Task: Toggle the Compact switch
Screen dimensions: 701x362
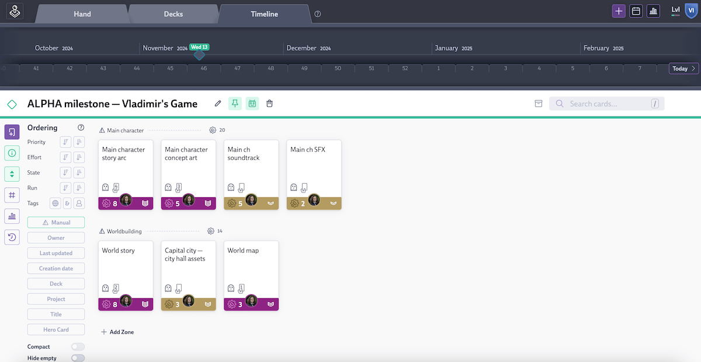Action: pyautogui.click(x=78, y=347)
